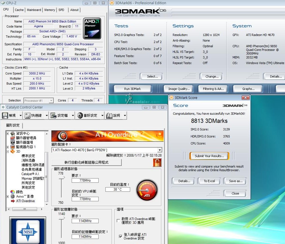Click the requested memory clock 1140MHz field
The width and height of the screenshot is (285, 244).
(85, 221)
